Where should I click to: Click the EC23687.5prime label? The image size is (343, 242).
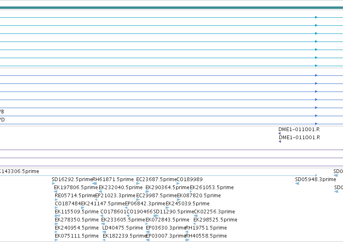pos(156,179)
